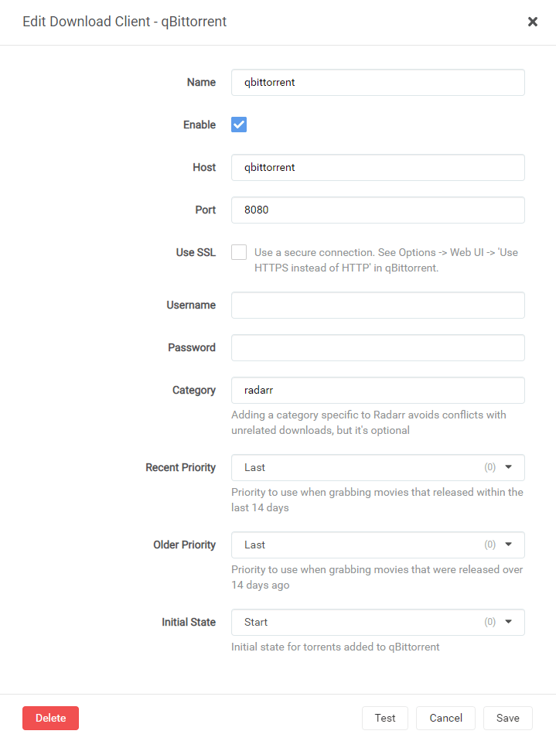The width and height of the screenshot is (556, 741).
Task: Save the qBittorrent client settings
Action: 507,718
